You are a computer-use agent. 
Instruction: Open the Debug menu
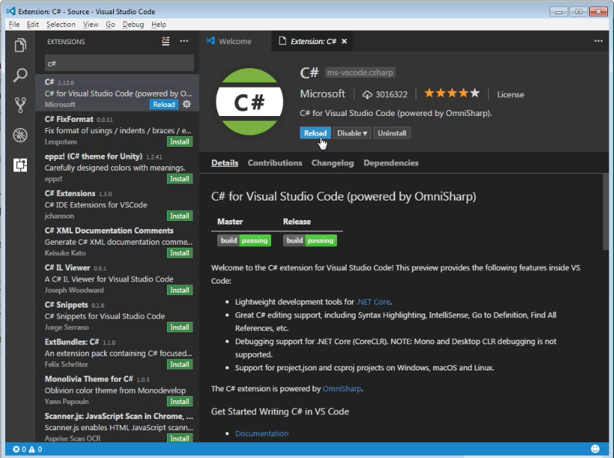[133, 24]
